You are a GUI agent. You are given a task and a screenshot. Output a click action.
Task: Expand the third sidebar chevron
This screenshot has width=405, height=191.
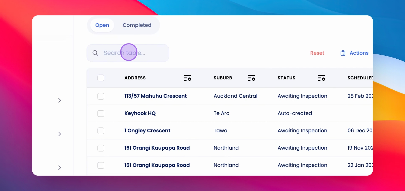point(59,168)
